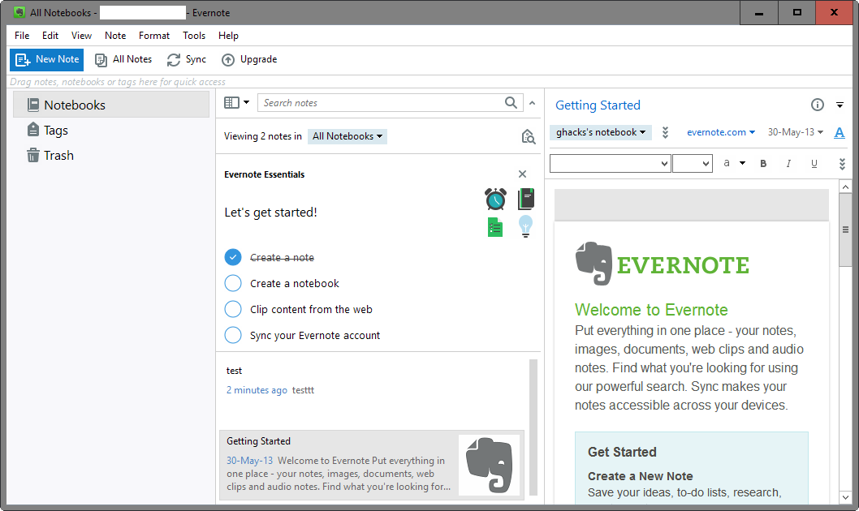This screenshot has width=859, height=511.
Task: Select Notebooks in the sidebar
Action: click(x=111, y=105)
